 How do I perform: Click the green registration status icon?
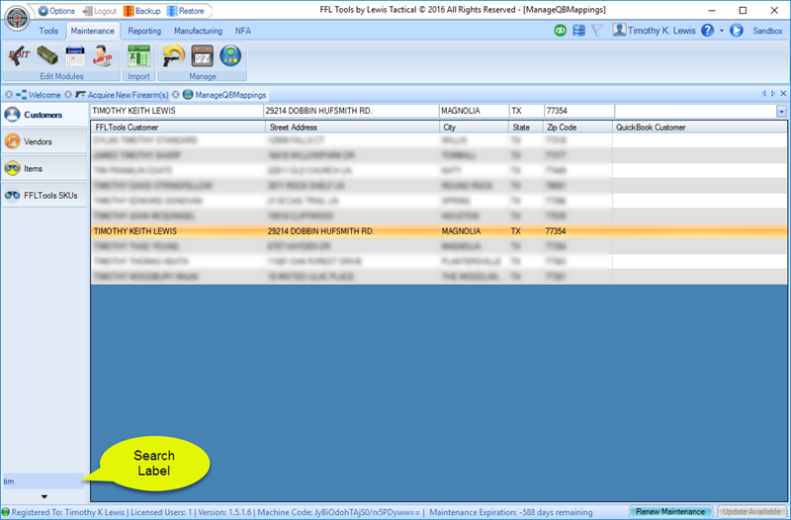(x=6, y=512)
